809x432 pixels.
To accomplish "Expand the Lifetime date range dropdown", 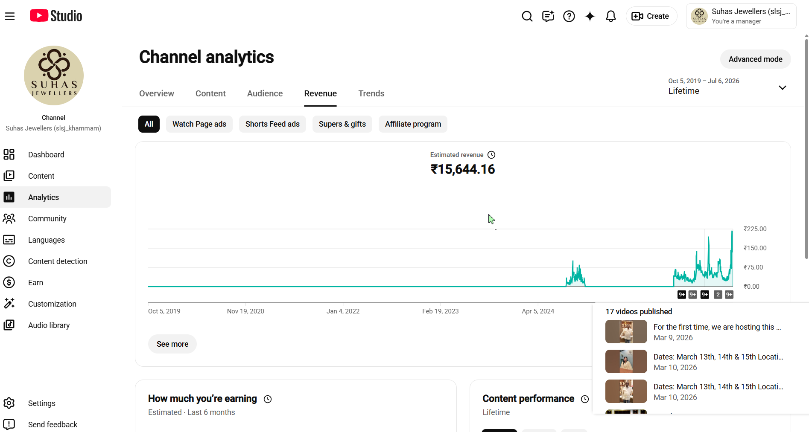I will point(727,87).
